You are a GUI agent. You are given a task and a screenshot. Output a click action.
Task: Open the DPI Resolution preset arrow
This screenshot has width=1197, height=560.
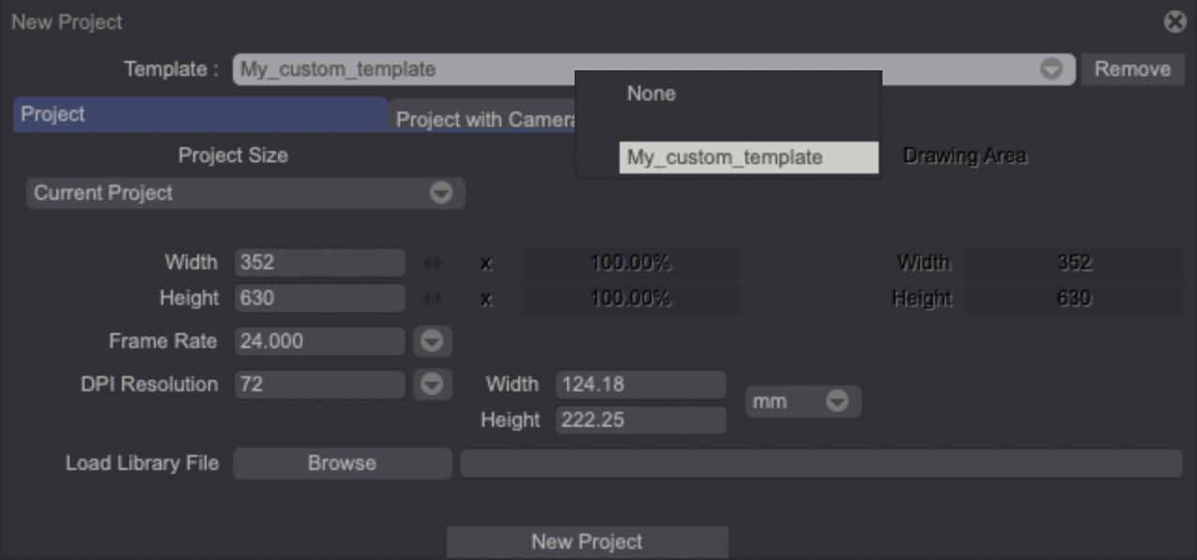coord(432,385)
